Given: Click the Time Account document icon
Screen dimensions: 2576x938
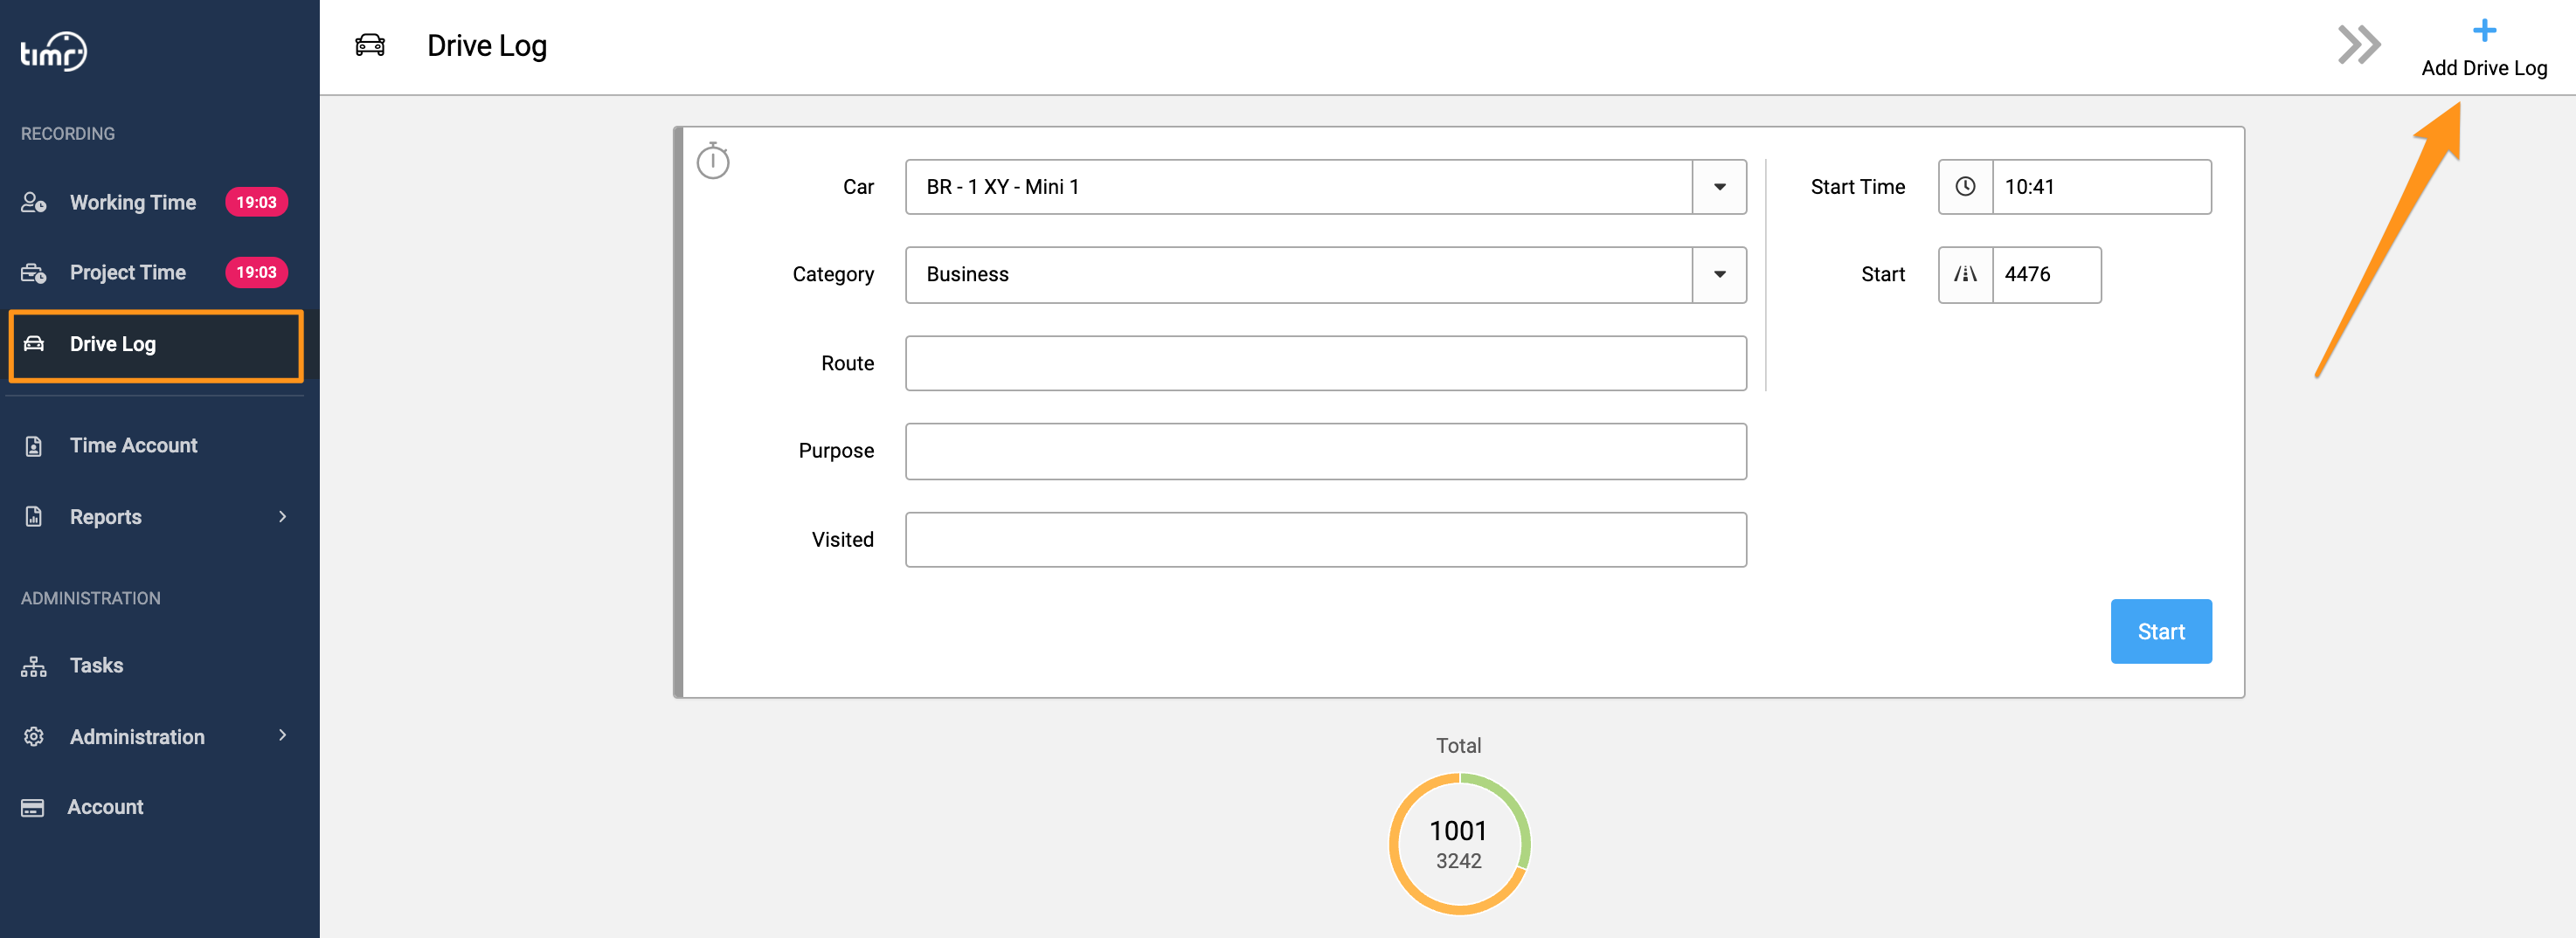Looking at the screenshot, I should (x=33, y=446).
